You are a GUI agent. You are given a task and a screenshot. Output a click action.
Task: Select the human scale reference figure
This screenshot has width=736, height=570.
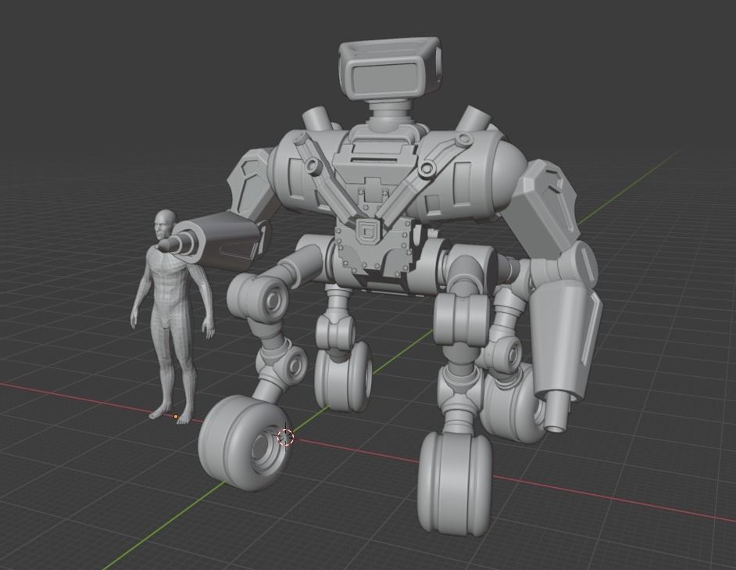pyautogui.click(x=172, y=315)
